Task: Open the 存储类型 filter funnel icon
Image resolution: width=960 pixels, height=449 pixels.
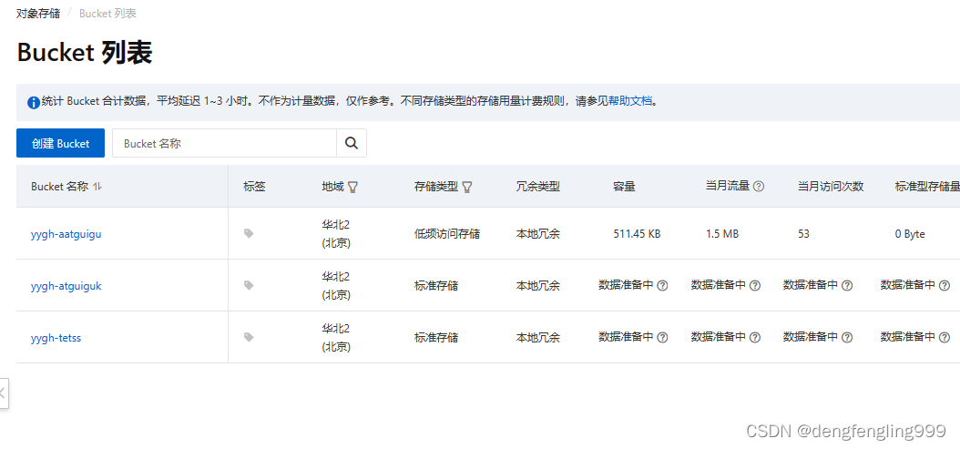Action: point(467,188)
